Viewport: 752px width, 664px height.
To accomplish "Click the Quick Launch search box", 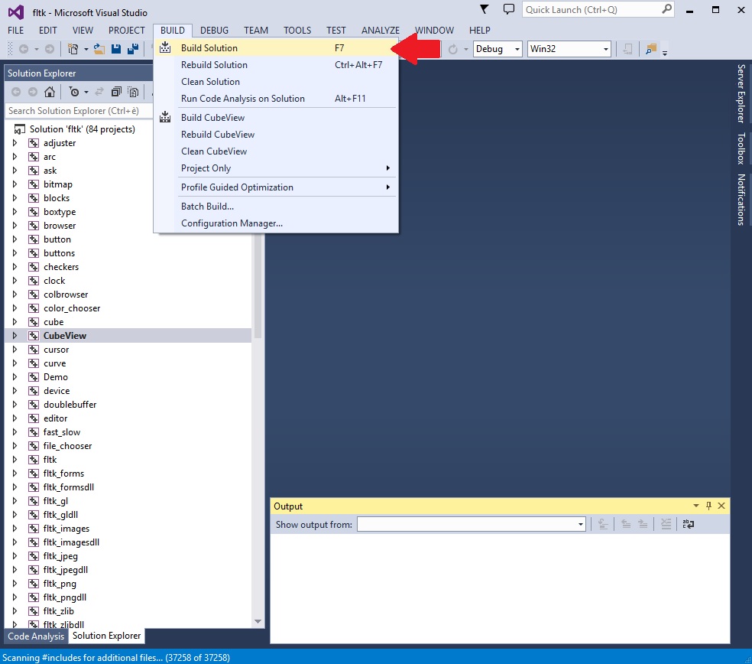I will [x=598, y=10].
